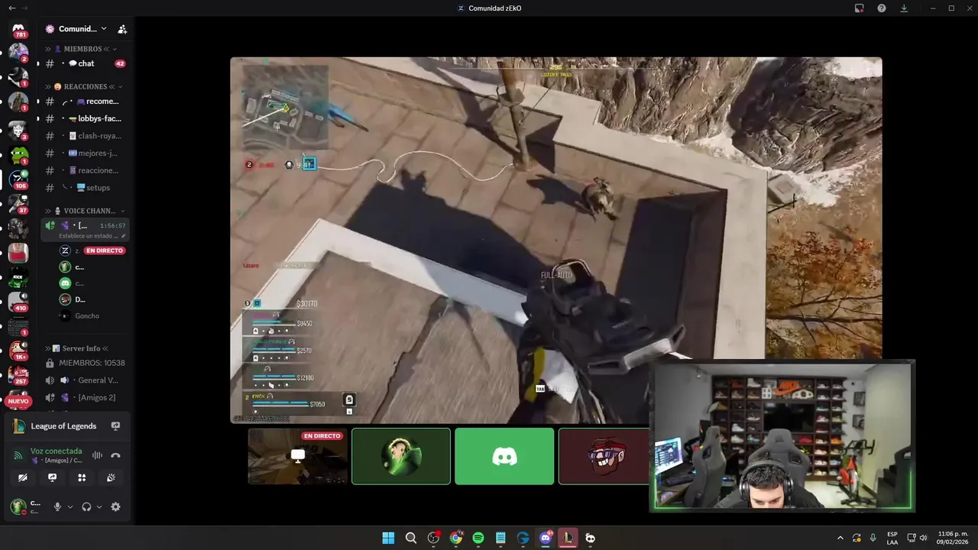The height and width of the screenshot is (550, 978).
Task: Open activities launcher icon in voice panel
Action: coord(82,477)
